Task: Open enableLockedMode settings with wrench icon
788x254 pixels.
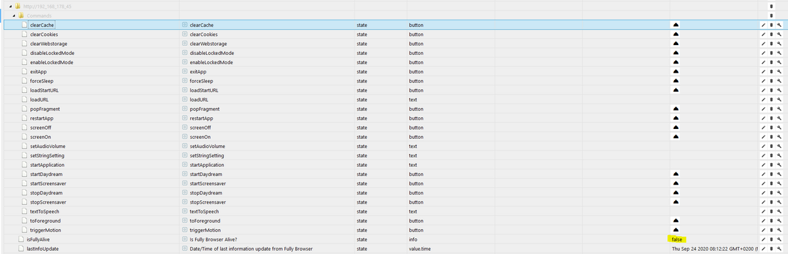Action: [779, 62]
